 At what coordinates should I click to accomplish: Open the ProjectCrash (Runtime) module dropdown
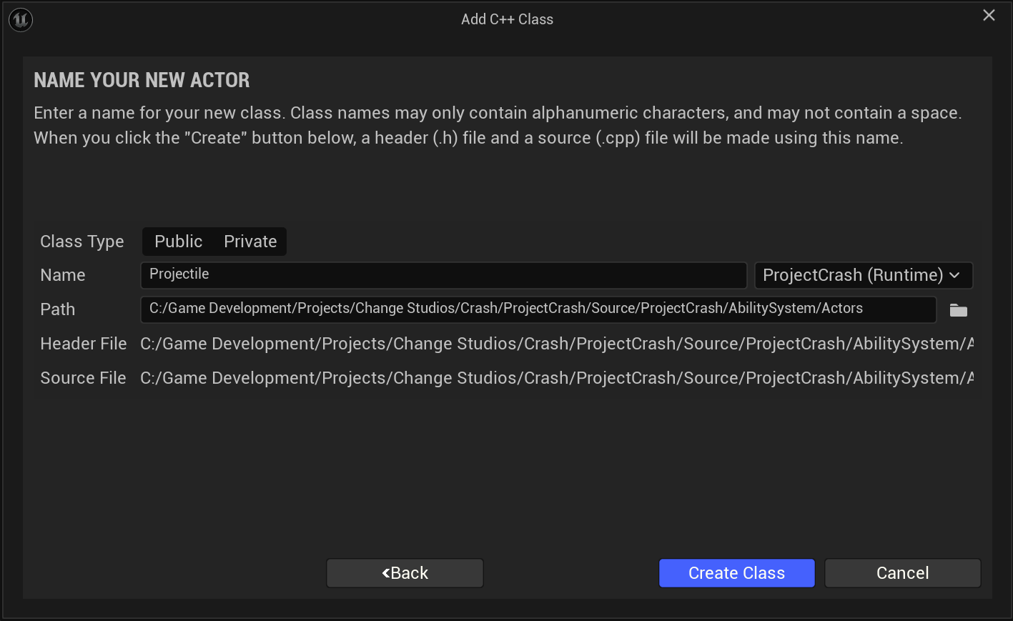[864, 275]
